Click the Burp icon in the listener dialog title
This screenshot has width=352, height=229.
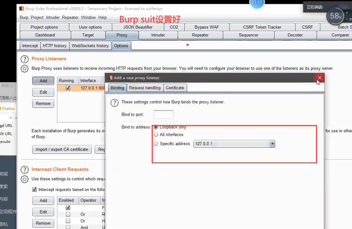(x=111, y=78)
